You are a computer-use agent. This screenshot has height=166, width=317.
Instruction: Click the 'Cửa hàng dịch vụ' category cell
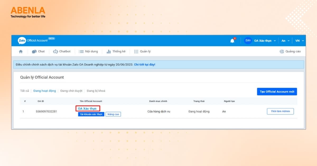tap(159, 111)
